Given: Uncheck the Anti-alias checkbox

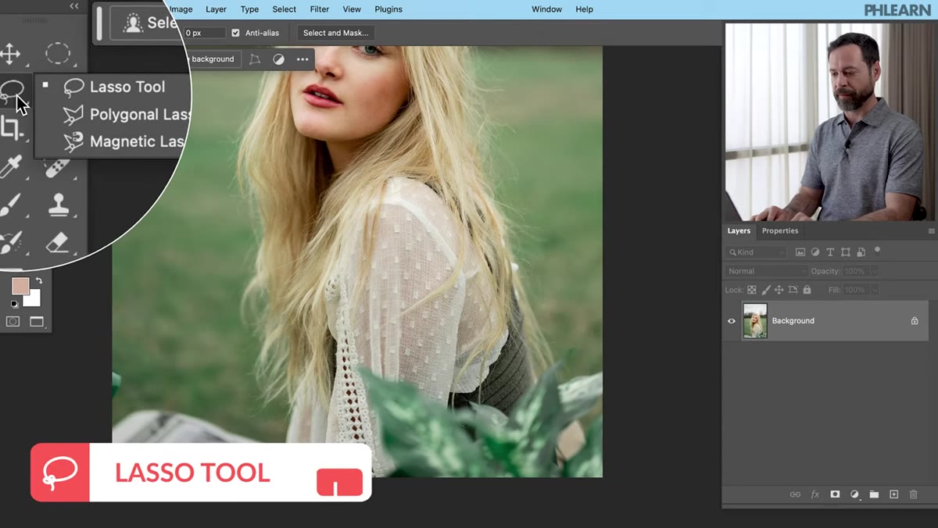Looking at the screenshot, I should click(235, 33).
